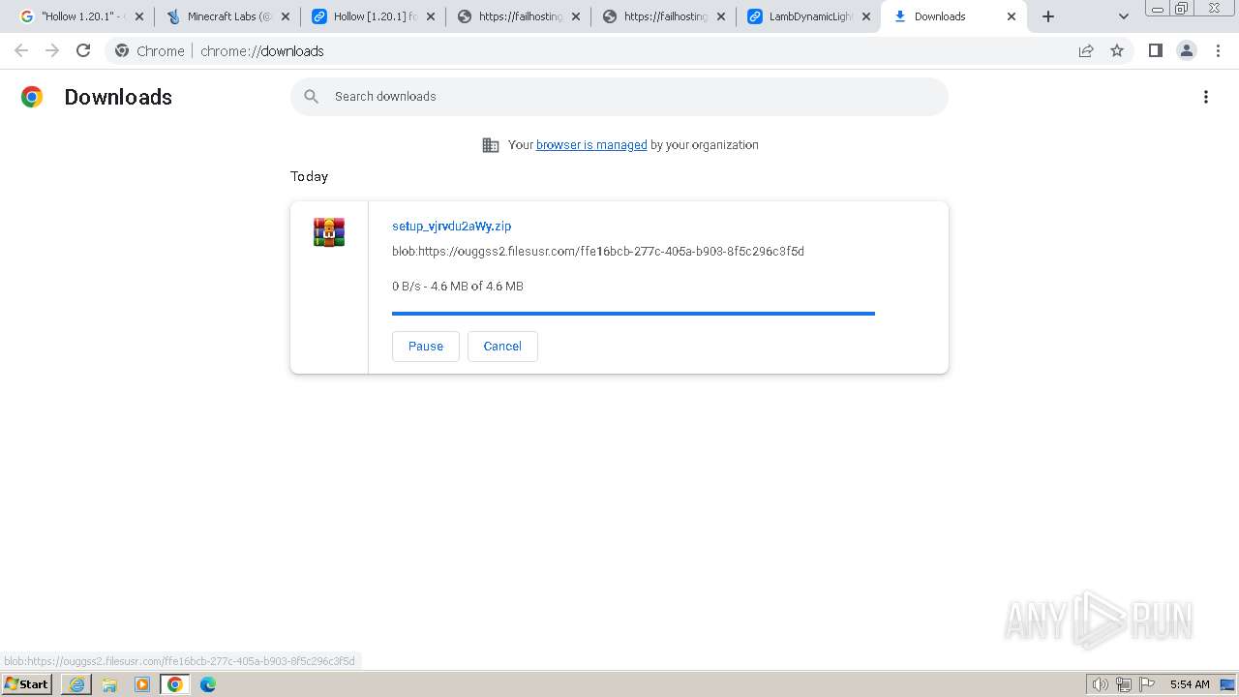The width and height of the screenshot is (1239, 697).
Task: Expand the tab search dropdown arrow
Action: tap(1124, 16)
